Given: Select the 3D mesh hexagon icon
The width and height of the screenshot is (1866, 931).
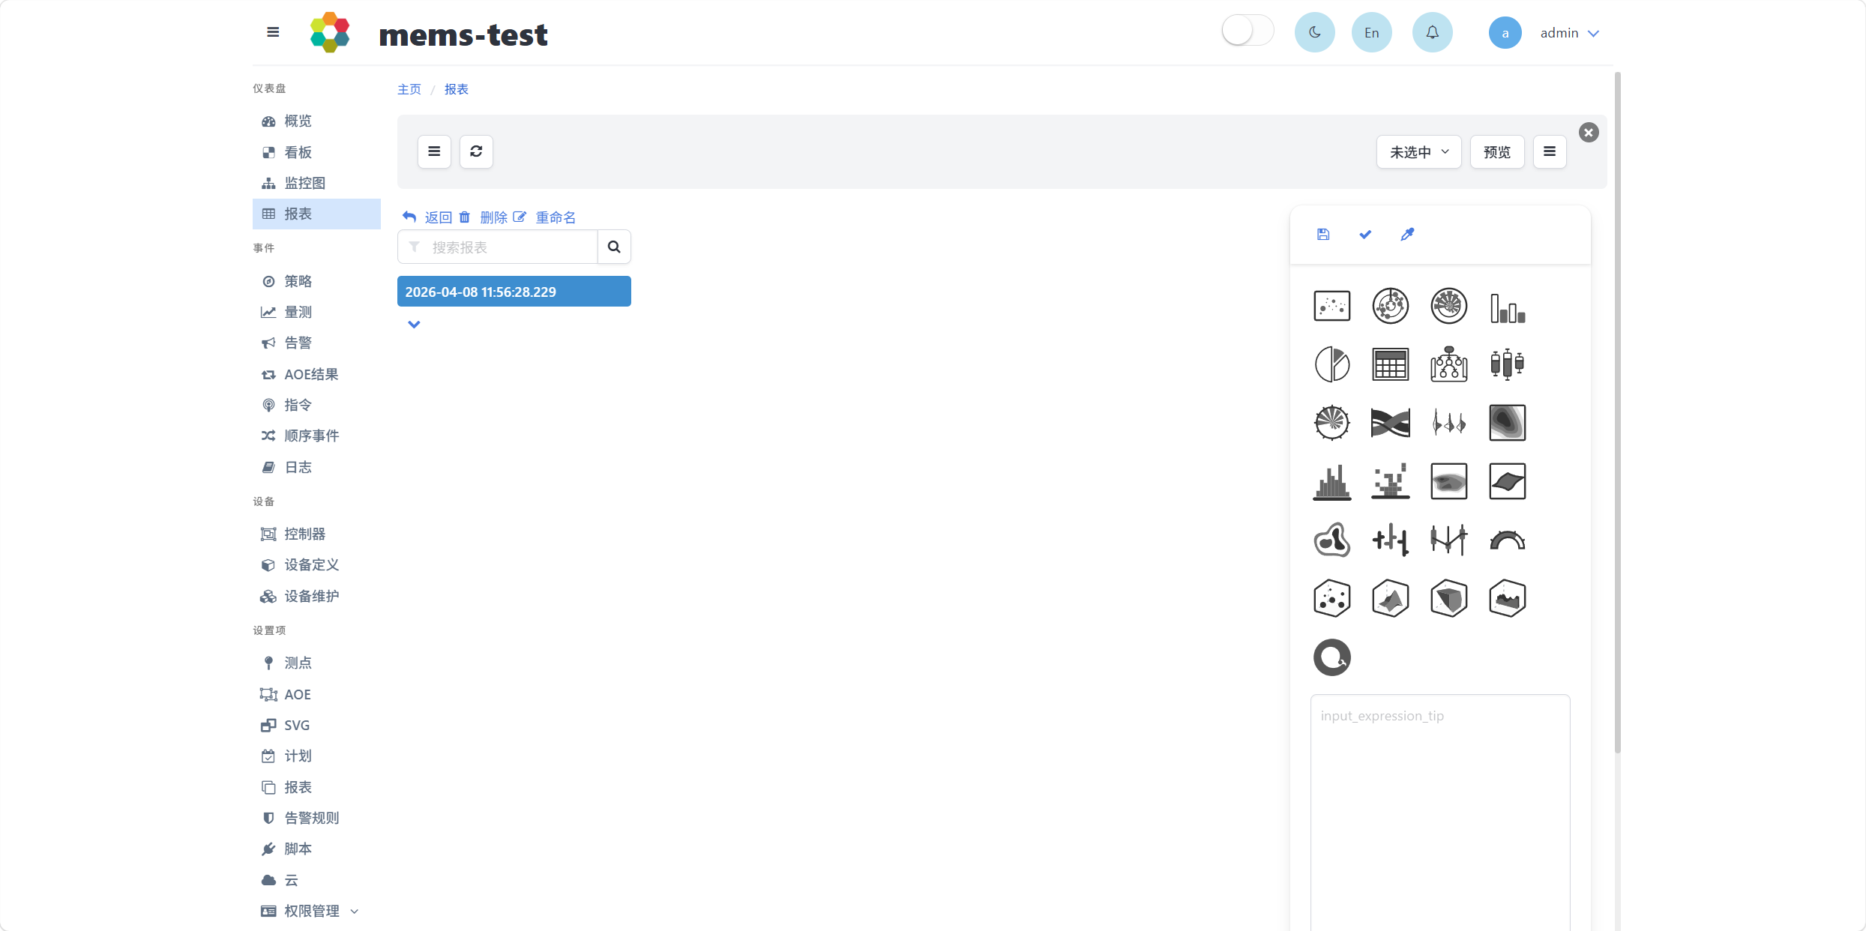Looking at the screenshot, I should click(x=1449, y=598).
